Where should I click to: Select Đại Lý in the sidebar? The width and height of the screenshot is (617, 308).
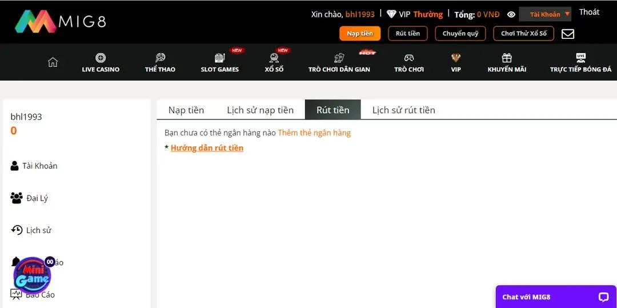tap(37, 198)
